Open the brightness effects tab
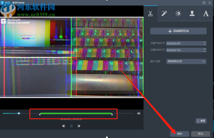 (178, 13)
